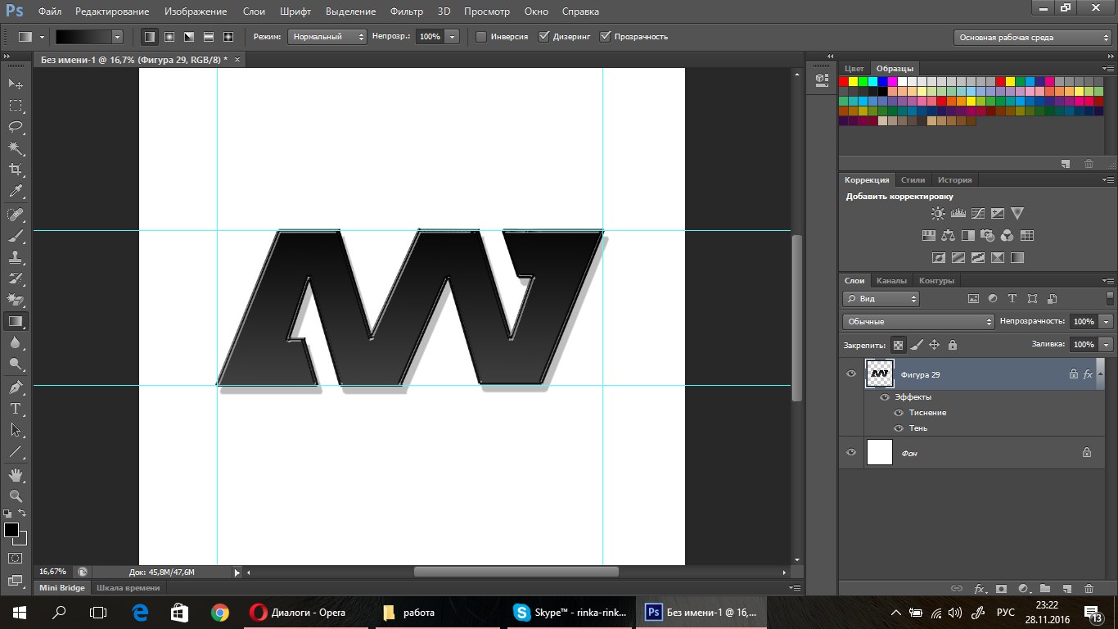
Task: Pick the pure red swatch in Образцы
Action: pyautogui.click(x=844, y=81)
